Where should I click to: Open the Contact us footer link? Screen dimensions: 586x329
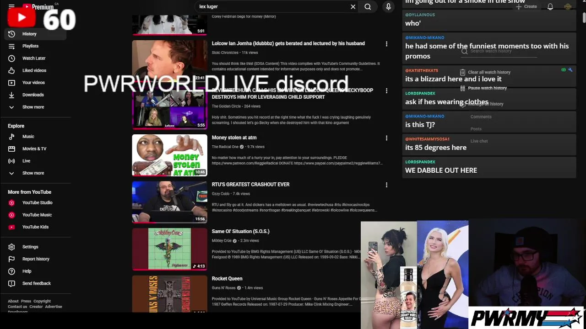pos(17,307)
